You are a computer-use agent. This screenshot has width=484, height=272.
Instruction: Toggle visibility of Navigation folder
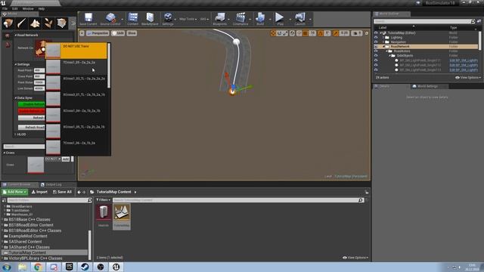tap(376, 42)
